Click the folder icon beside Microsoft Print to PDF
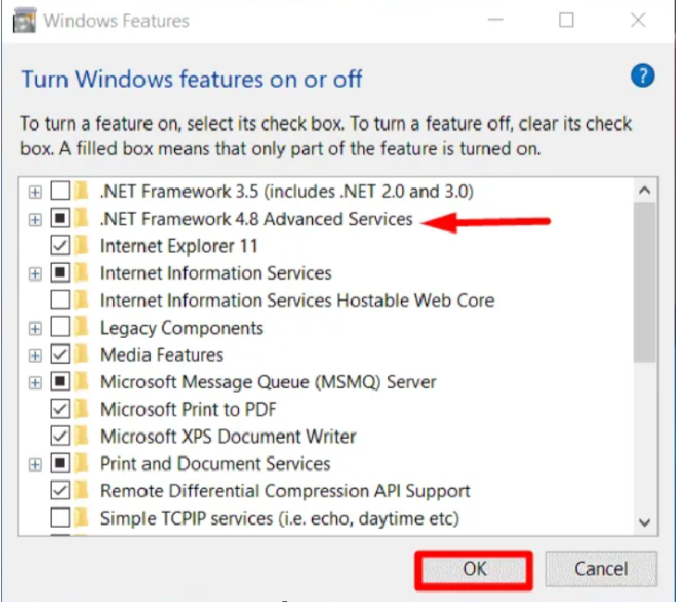The image size is (676, 602). coord(81,408)
